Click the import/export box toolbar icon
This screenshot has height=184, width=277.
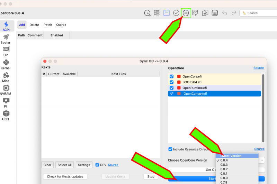[x=205, y=13]
